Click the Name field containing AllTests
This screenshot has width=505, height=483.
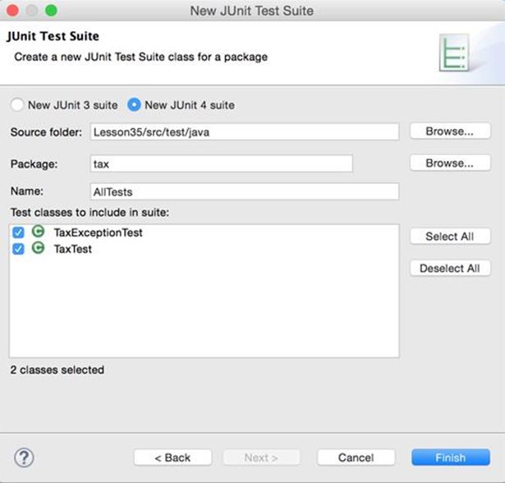tap(245, 191)
